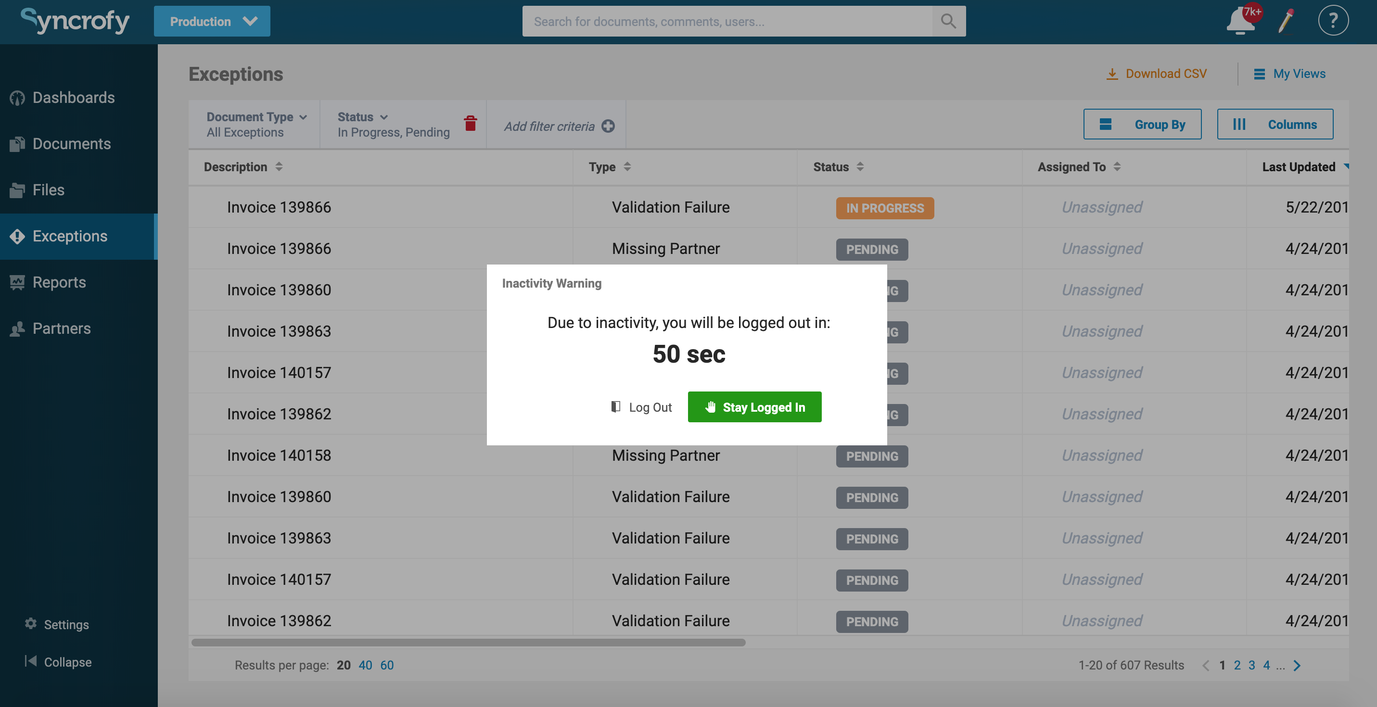Select the pencil edit icon in top bar
Viewport: 1377px width, 707px height.
tap(1286, 21)
